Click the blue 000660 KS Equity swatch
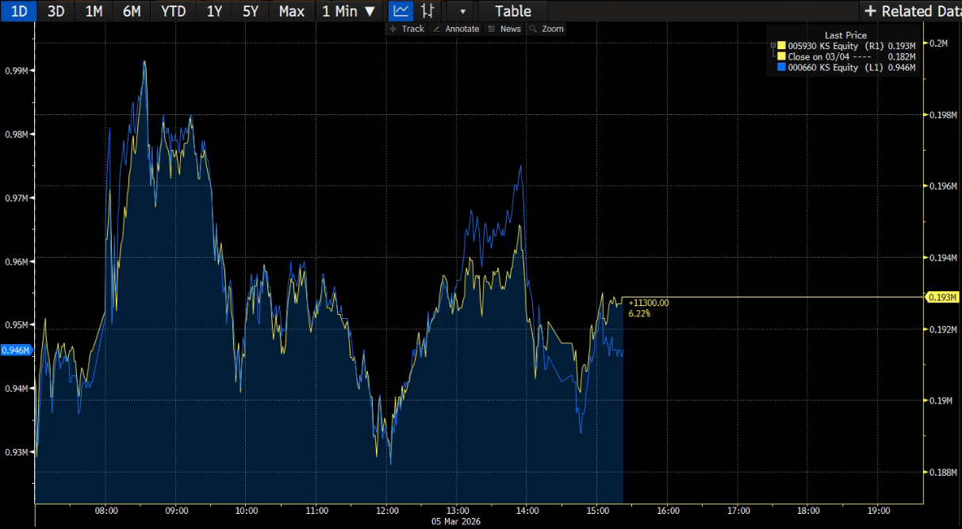Image resolution: width=962 pixels, height=529 pixels. click(782, 67)
